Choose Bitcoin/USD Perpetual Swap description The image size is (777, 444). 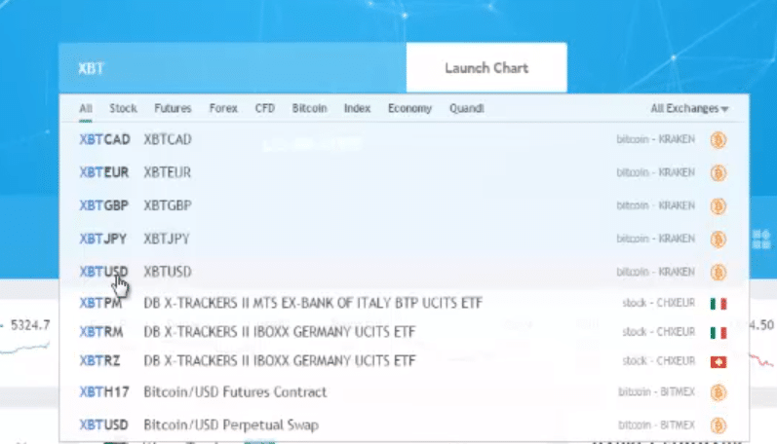click(x=231, y=425)
